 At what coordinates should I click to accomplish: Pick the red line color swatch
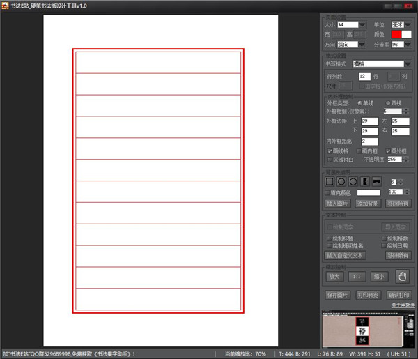pos(396,34)
